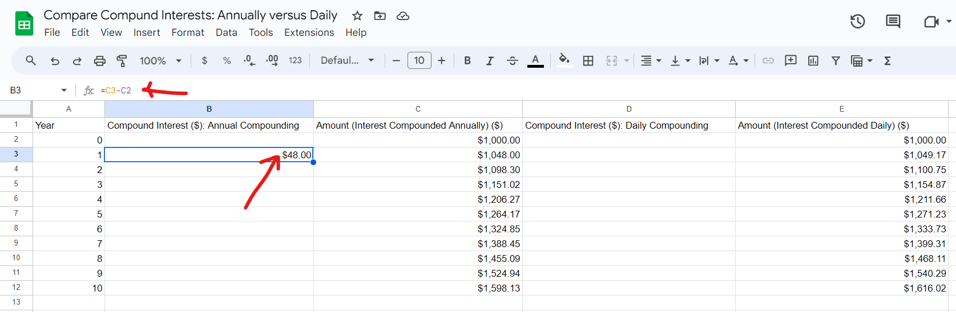This screenshot has width=956, height=312.
Task: Increase font size plus button
Action: (x=441, y=60)
